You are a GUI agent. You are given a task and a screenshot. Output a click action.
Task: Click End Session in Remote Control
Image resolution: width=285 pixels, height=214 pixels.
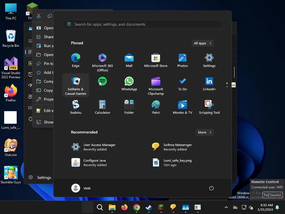point(272,195)
